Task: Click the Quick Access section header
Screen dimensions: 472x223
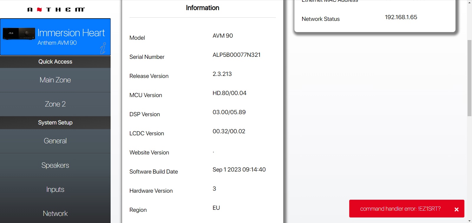Action: pos(55,62)
